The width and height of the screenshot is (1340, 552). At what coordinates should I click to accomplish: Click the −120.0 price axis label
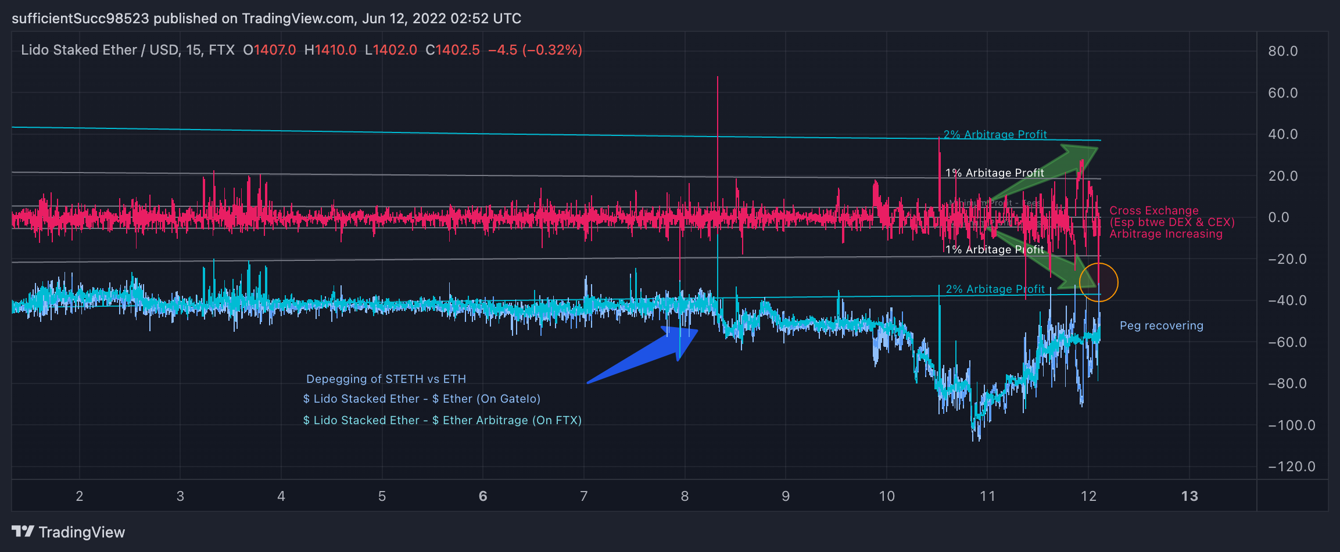[1291, 467]
